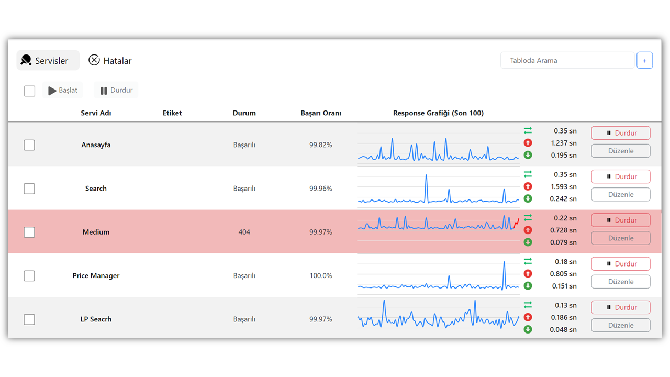Stop the Search service with its Durdur button
The image size is (670, 377).
point(621,176)
